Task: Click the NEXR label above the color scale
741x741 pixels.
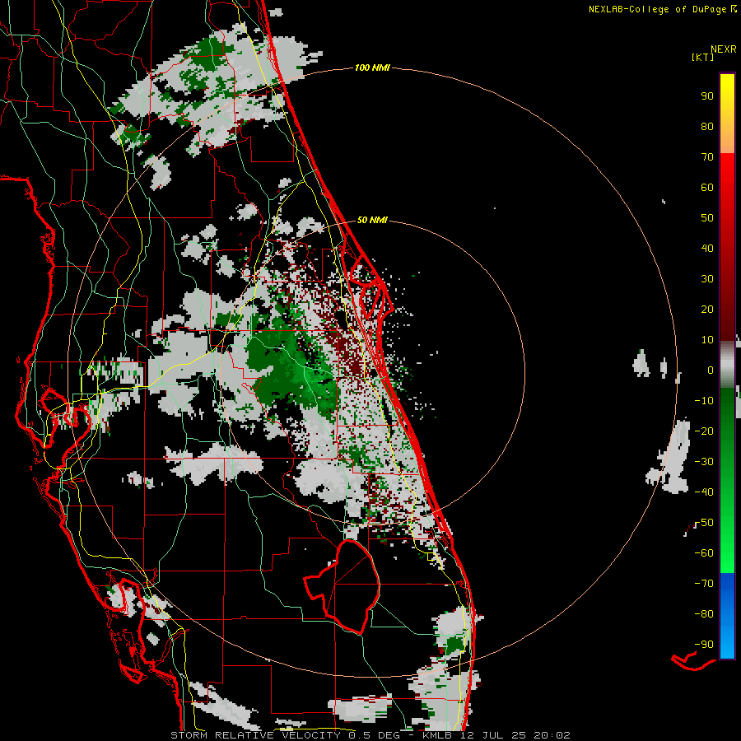Action: tap(724, 49)
